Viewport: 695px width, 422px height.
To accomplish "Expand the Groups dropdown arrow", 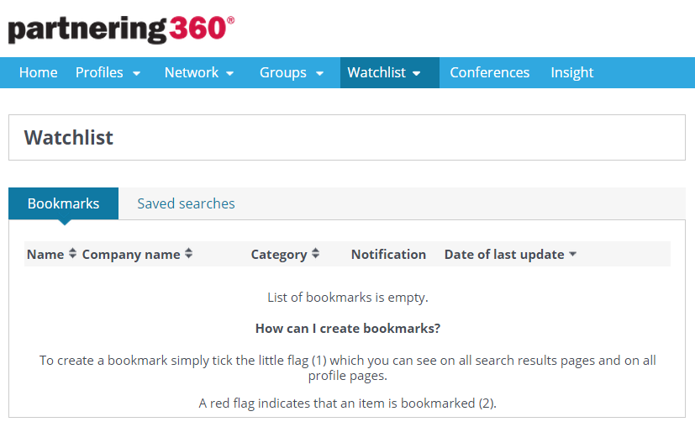I will coord(319,74).
